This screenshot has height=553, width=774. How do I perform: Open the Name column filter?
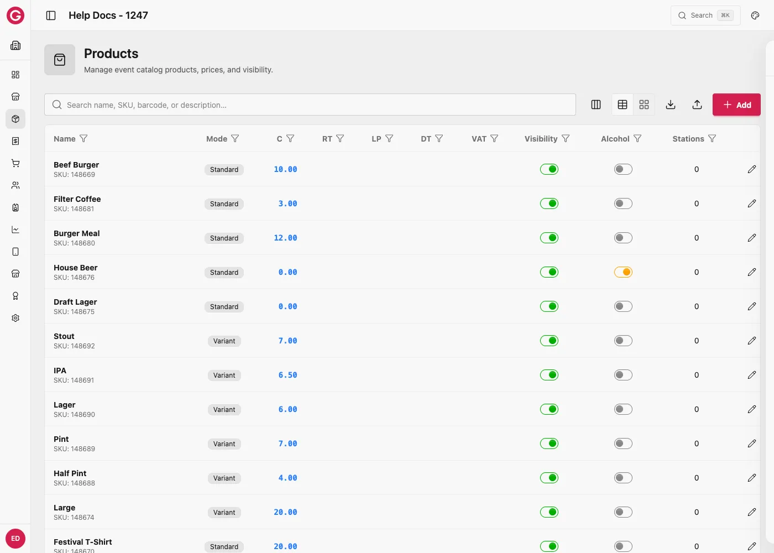83,139
